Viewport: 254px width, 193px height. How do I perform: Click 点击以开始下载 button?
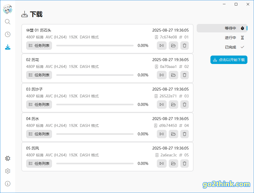pos(229,60)
